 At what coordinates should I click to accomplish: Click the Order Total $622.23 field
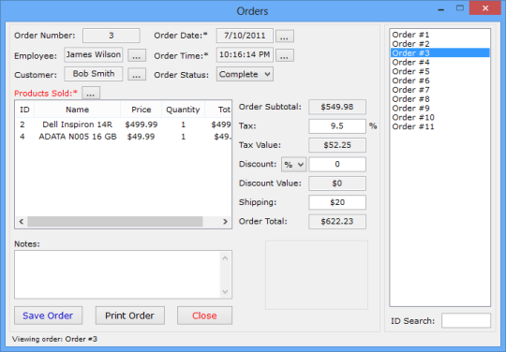coord(337,222)
